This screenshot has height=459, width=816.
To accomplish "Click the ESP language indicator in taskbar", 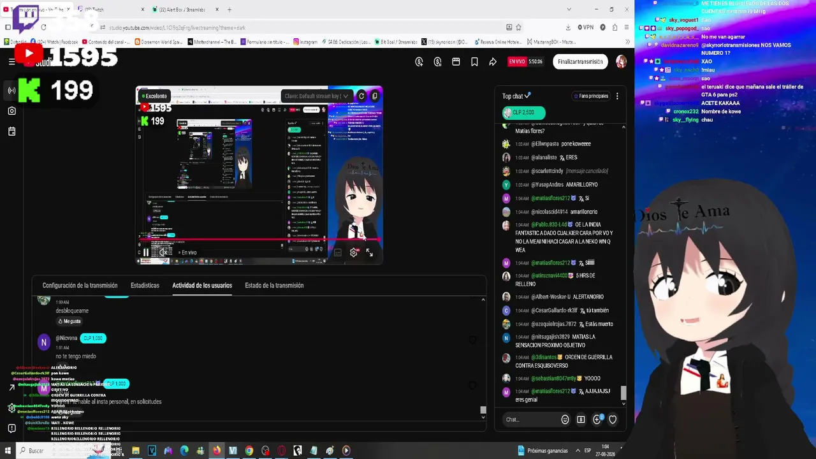I will click(587, 451).
